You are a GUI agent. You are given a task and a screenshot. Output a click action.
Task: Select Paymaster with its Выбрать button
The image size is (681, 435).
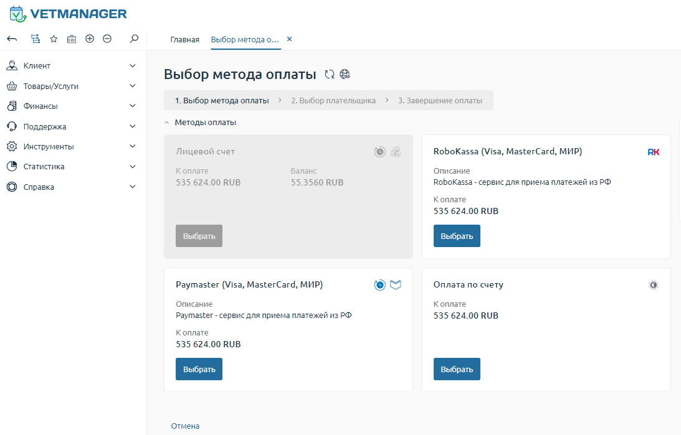[199, 369]
